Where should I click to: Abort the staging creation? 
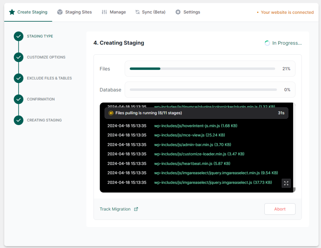click(x=280, y=209)
